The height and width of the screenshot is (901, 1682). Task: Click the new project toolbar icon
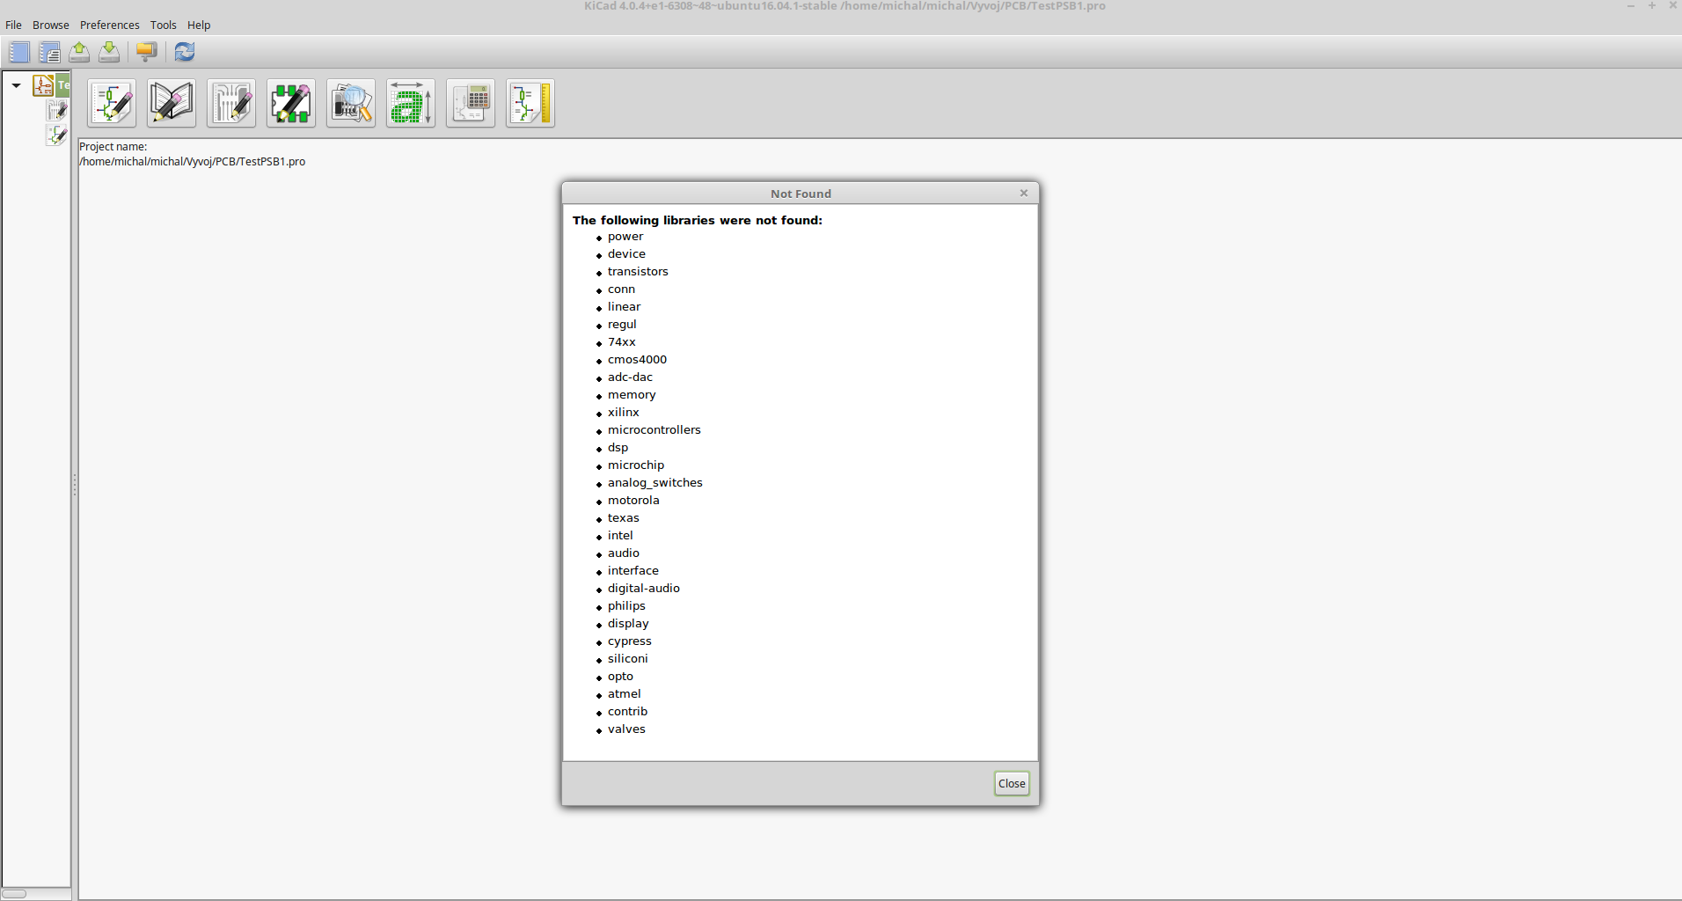pos(19,52)
